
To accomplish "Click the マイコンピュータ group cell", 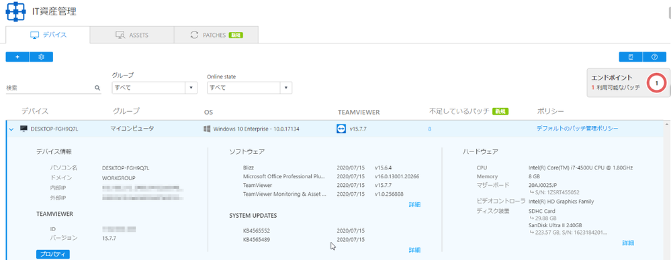I will coord(132,129).
